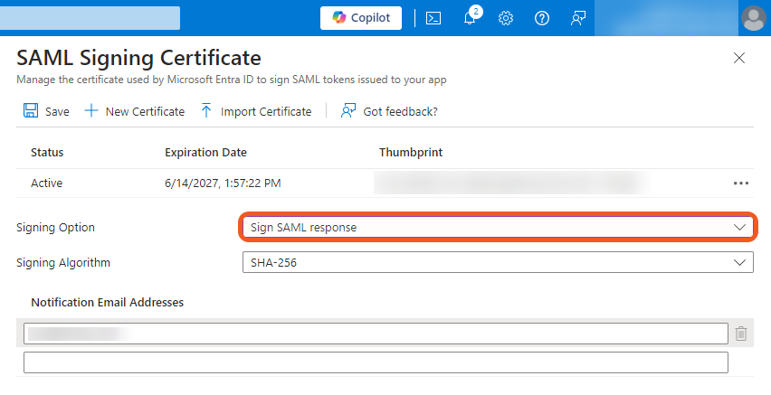Click the first notification email field
Screen dimensions: 771x395
(376, 334)
